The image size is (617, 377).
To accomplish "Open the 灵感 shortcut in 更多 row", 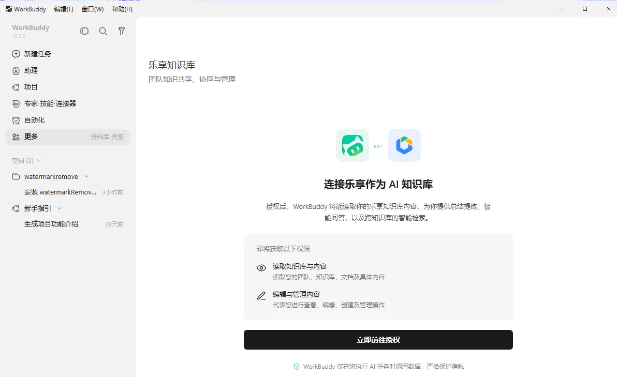I will (x=117, y=137).
